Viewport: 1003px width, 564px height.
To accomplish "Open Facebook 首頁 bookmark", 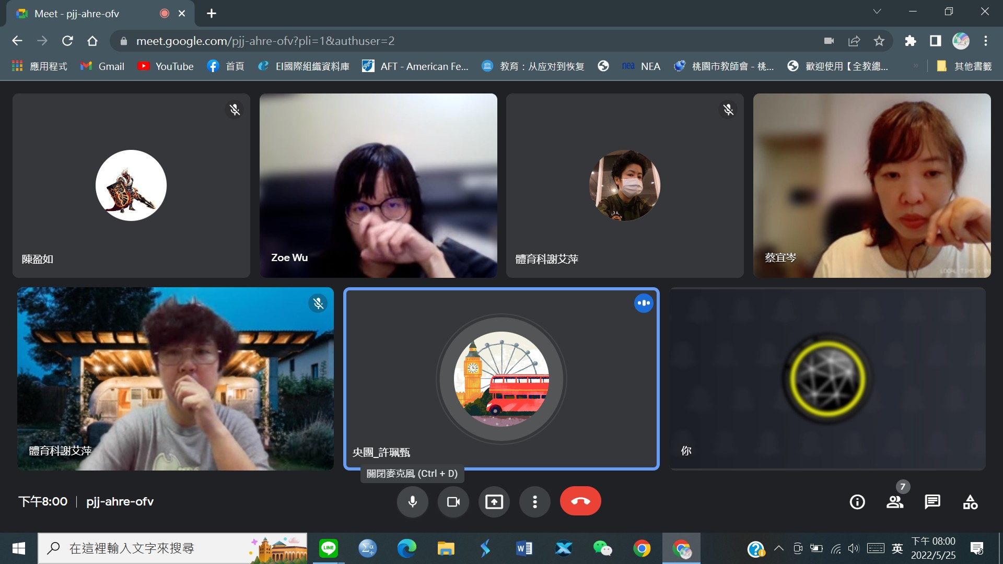I will click(x=226, y=66).
